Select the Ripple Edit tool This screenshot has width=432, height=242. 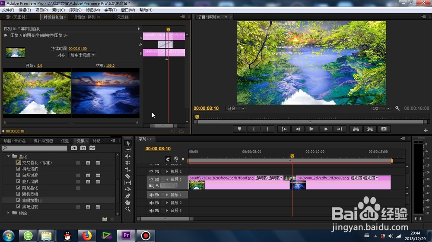(128, 156)
